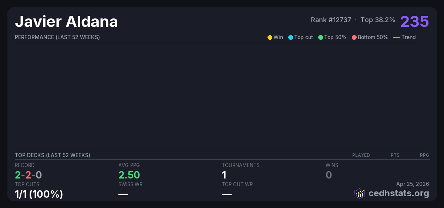The image size is (444, 208).
Task: Click the yellow Win legend dot
Action: click(x=270, y=37)
